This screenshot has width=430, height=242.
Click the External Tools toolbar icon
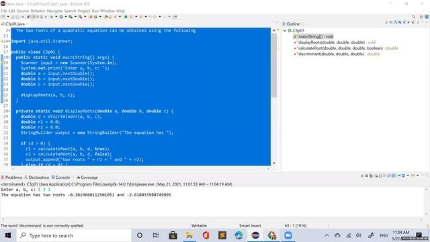80,17
